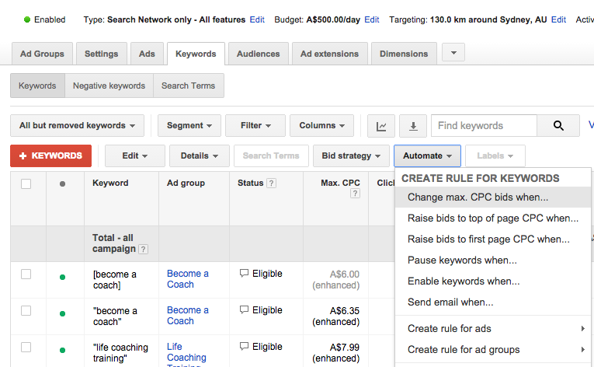The image size is (594, 367).
Task: Click the Status column help question mark
Action: click(271, 183)
